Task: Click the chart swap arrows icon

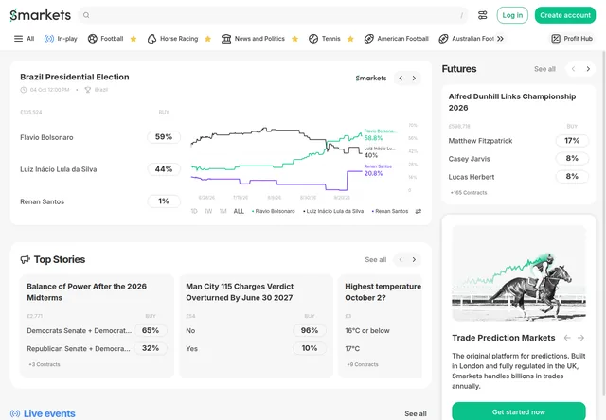Action: click(419, 211)
